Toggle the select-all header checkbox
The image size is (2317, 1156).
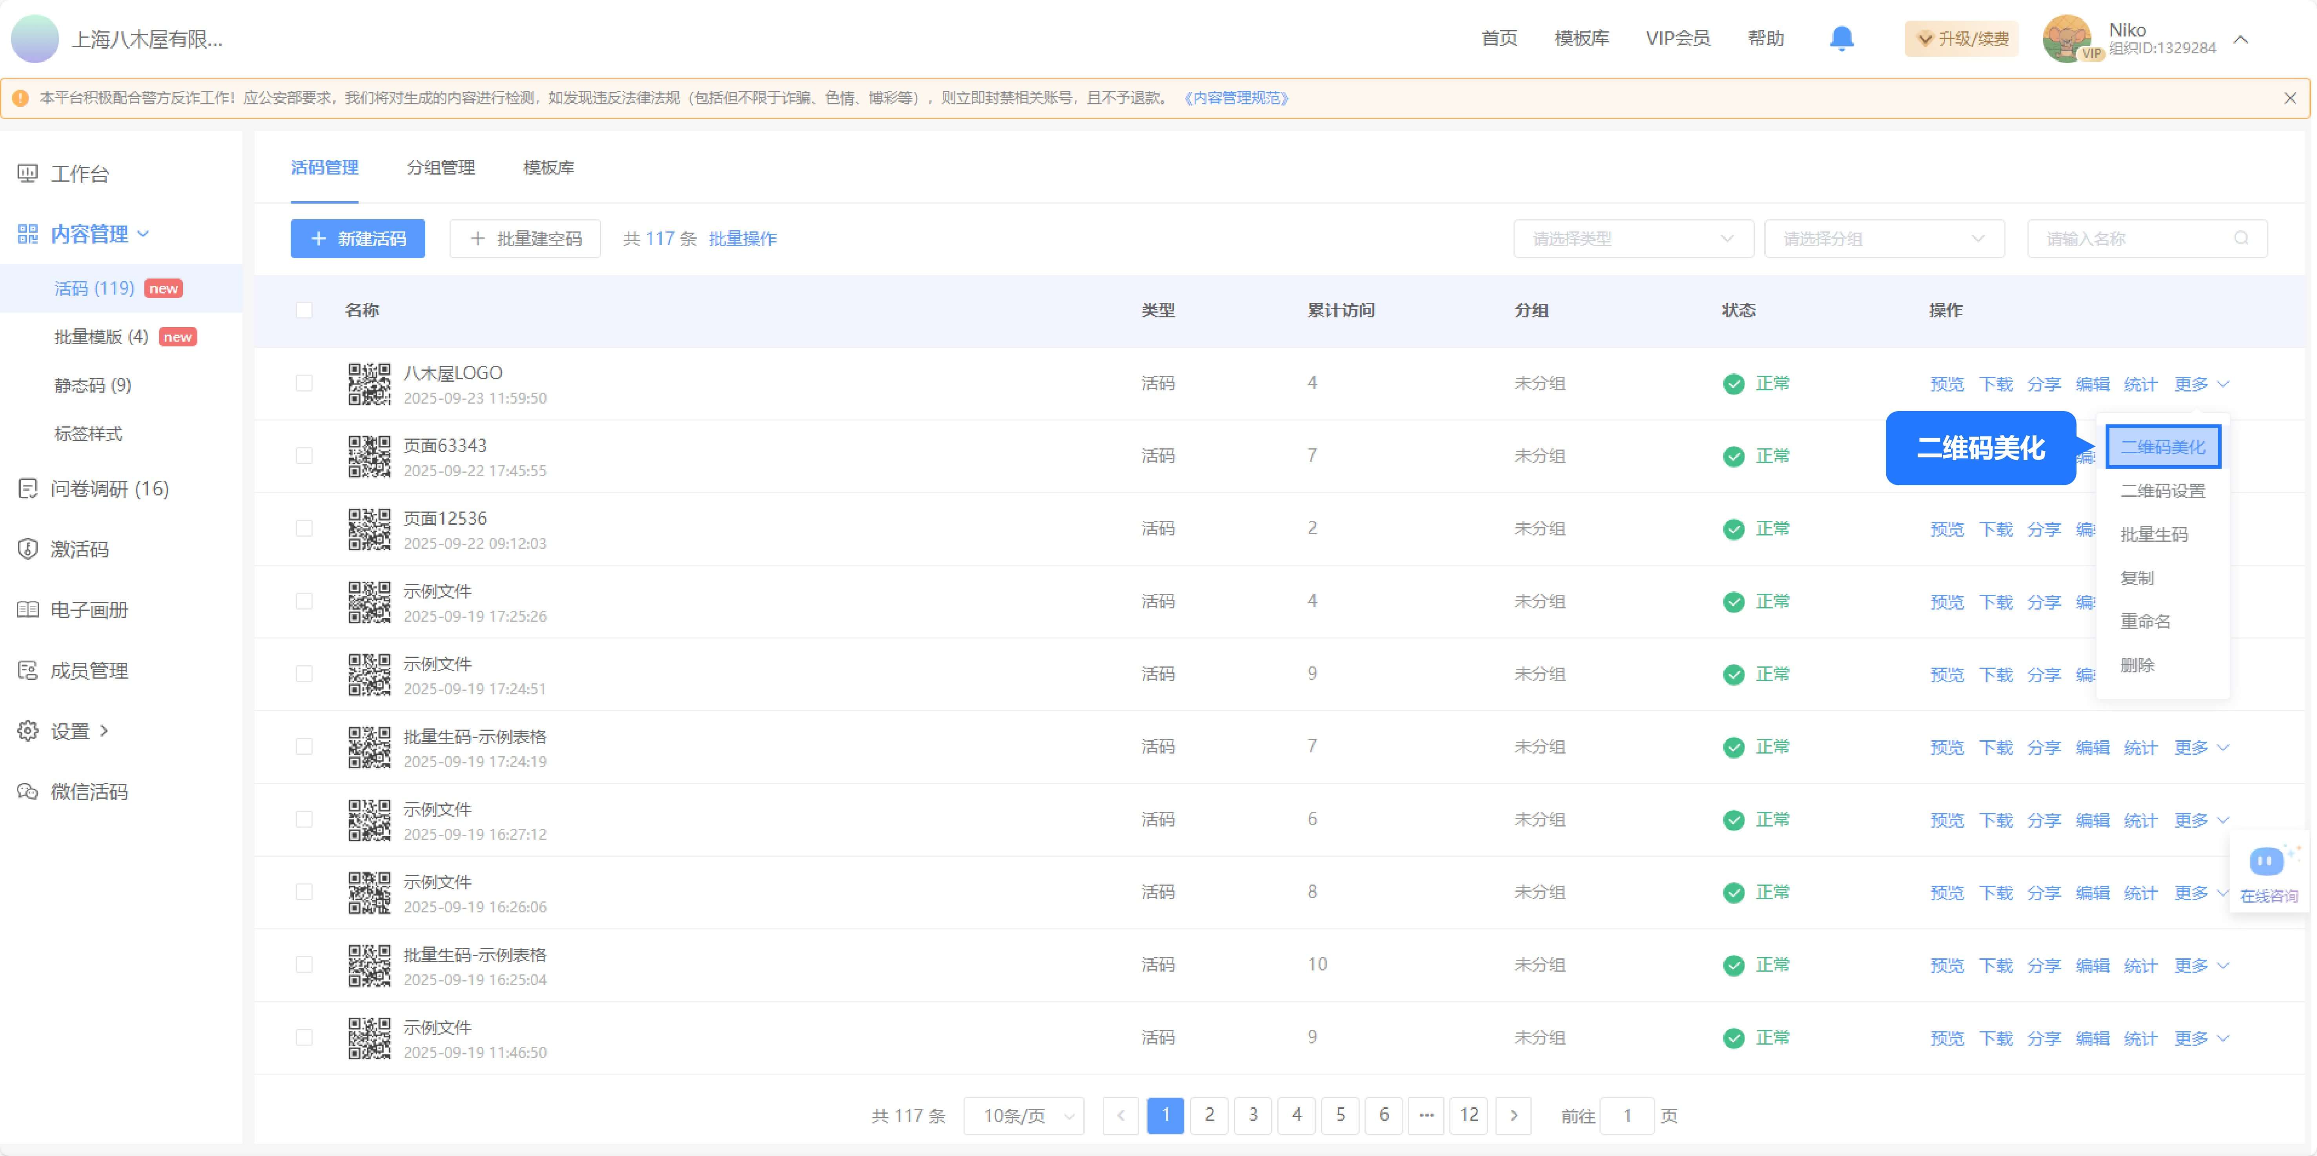(x=304, y=310)
